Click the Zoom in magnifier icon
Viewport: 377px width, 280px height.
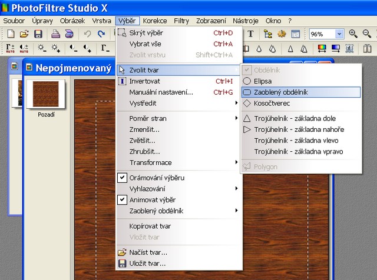[x=353, y=34]
